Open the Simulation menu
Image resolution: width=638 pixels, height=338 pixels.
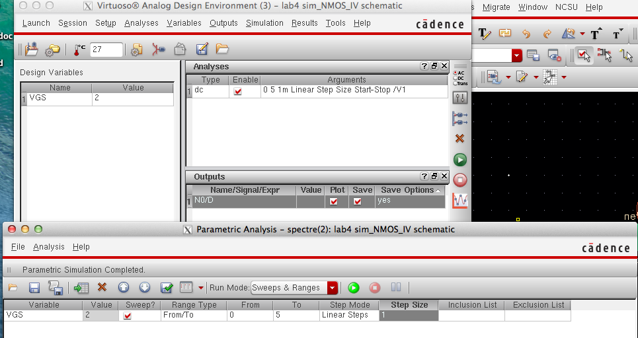coord(264,23)
